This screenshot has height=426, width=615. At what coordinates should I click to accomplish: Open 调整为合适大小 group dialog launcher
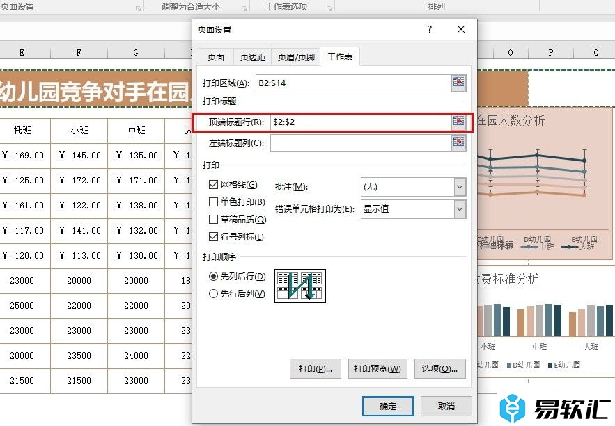[x=244, y=8]
